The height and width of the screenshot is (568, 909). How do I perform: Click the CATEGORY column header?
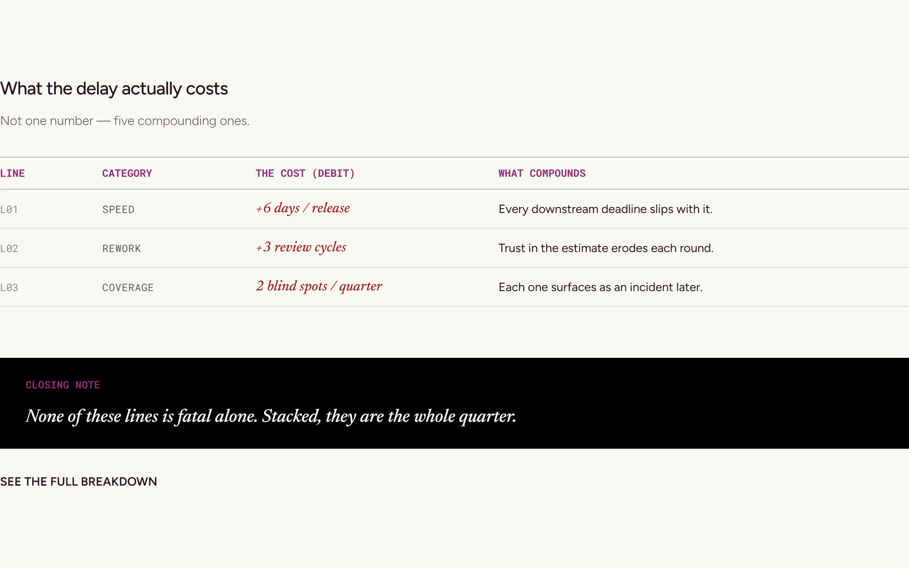pos(127,173)
